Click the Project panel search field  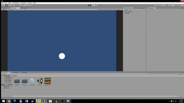pyautogui.click(x=163, y=74)
